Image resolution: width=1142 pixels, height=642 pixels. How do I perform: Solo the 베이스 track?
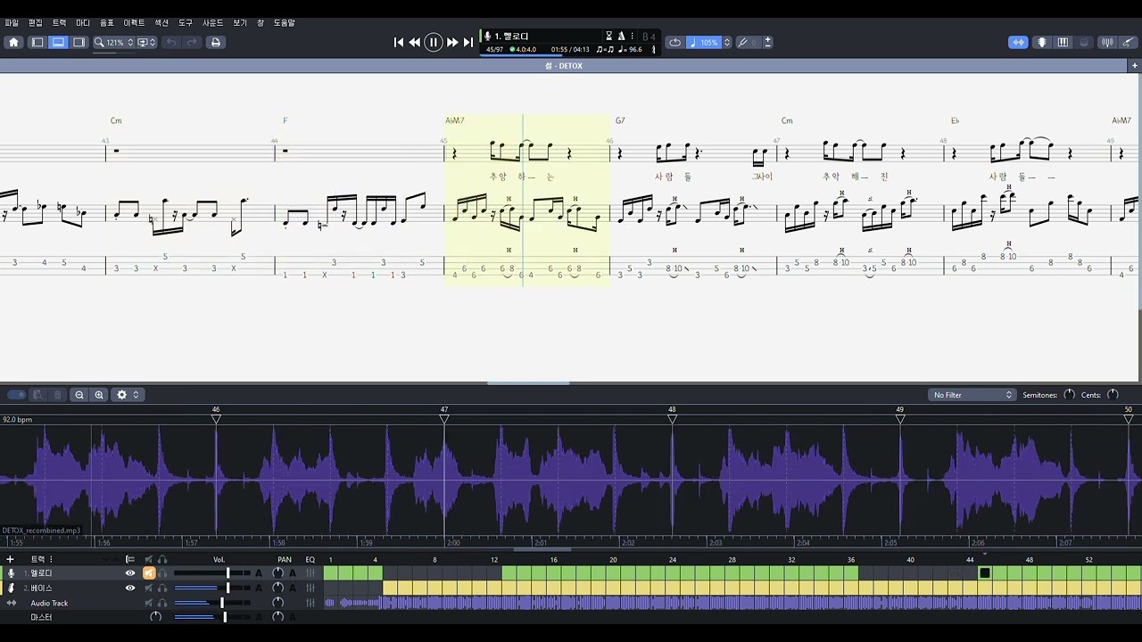pos(162,588)
